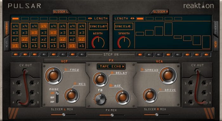Click jack 3 in left CV OUT panel
This screenshot has width=222, height=121.
pyautogui.click(x=19, y=93)
